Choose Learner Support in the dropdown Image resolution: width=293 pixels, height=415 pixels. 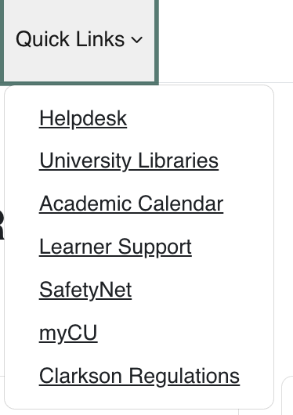(115, 247)
